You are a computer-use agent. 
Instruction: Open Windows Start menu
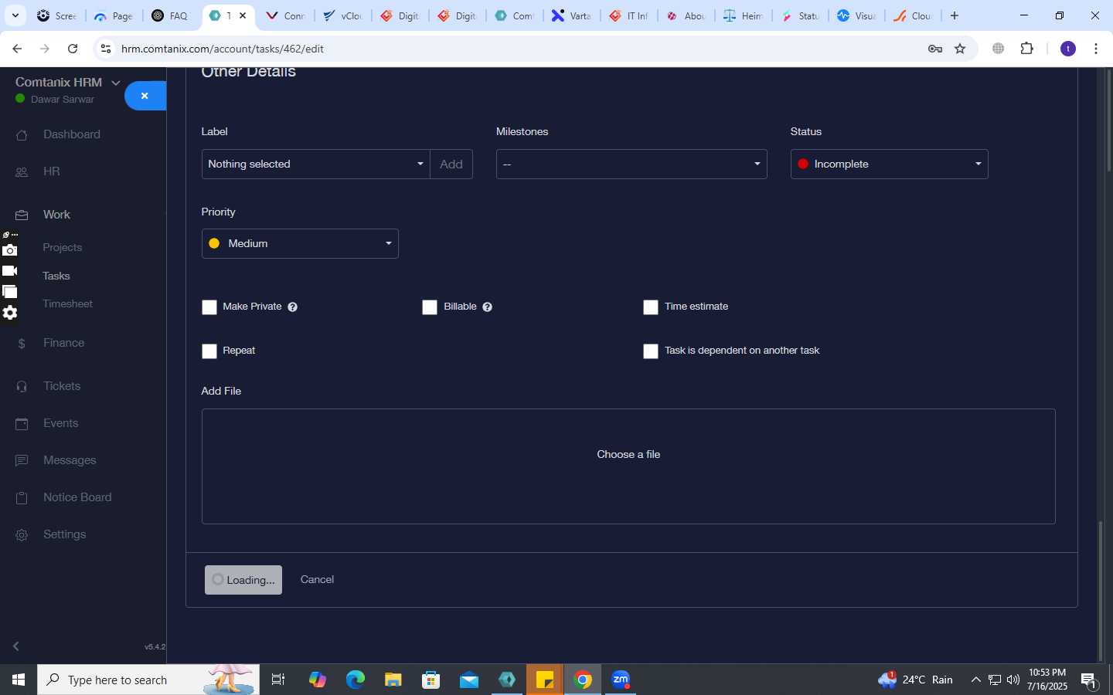coord(19,680)
